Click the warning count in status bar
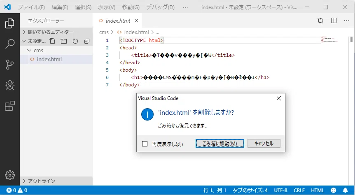Screen dimensions: 355x195 coord(23,190)
